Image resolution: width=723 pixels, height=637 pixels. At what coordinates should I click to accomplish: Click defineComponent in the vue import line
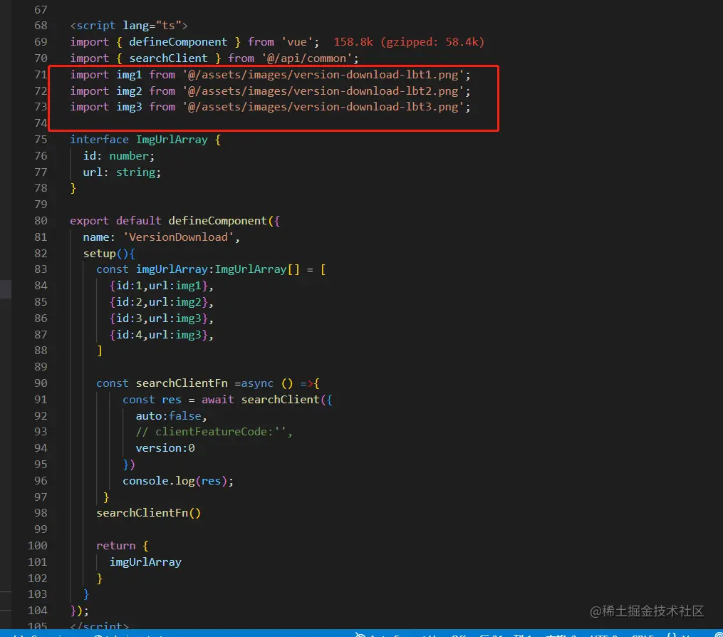tap(178, 42)
